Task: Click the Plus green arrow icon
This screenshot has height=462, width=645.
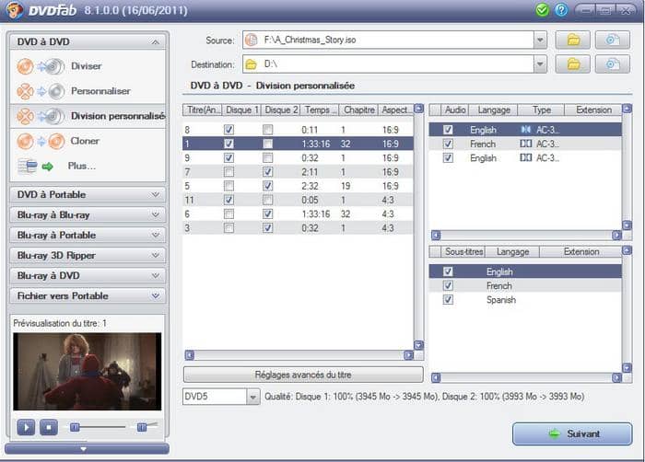Action: 48,167
